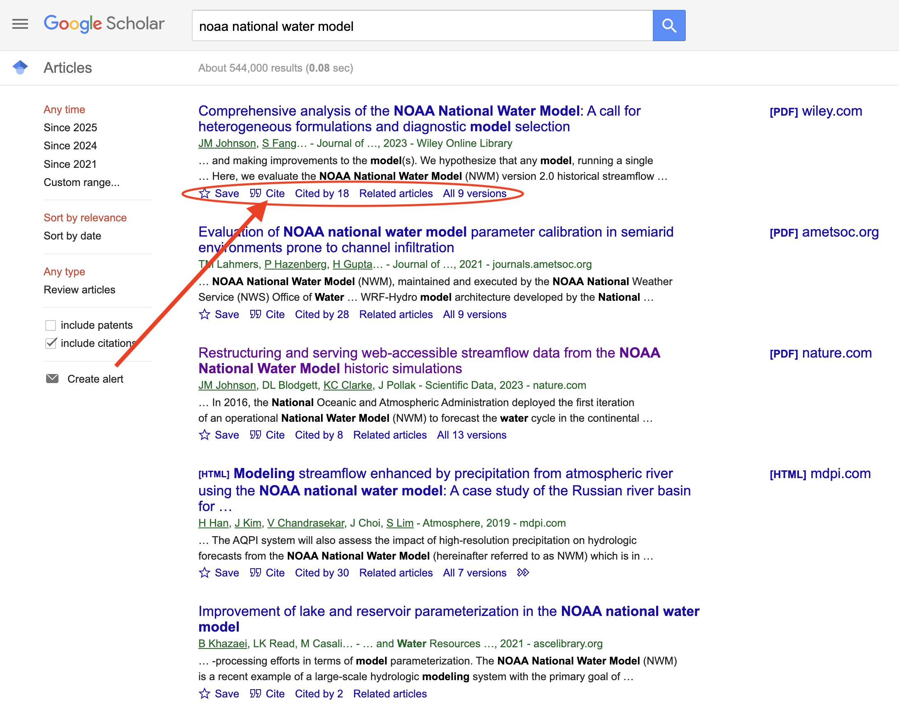Filter results Since 2024
Image resolution: width=899 pixels, height=711 pixels.
point(70,146)
